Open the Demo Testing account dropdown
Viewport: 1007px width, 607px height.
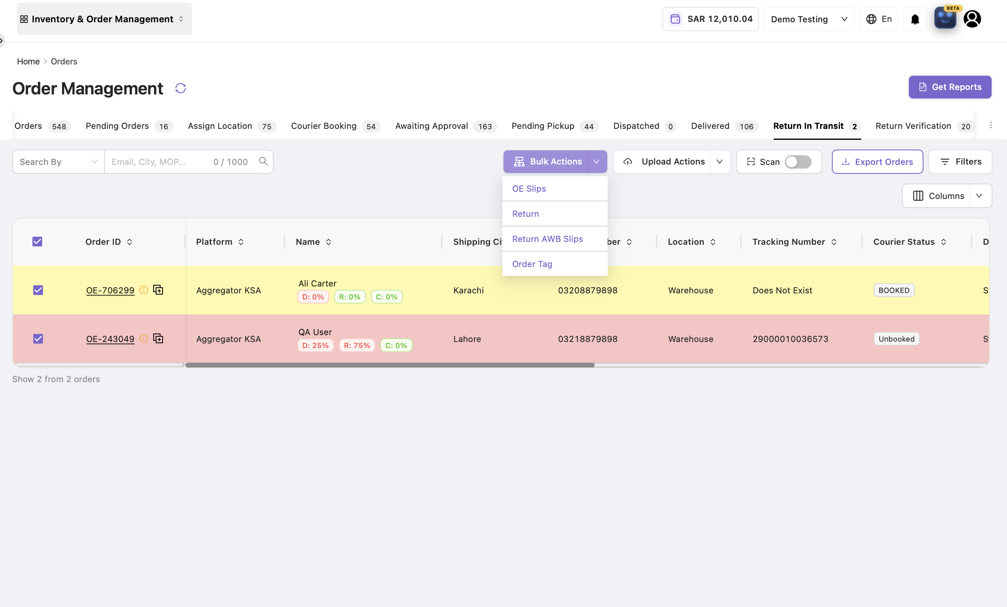click(x=809, y=19)
